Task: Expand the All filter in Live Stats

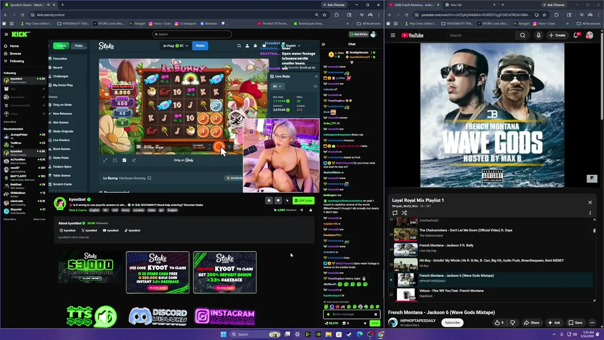Action: tap(277, 86)
